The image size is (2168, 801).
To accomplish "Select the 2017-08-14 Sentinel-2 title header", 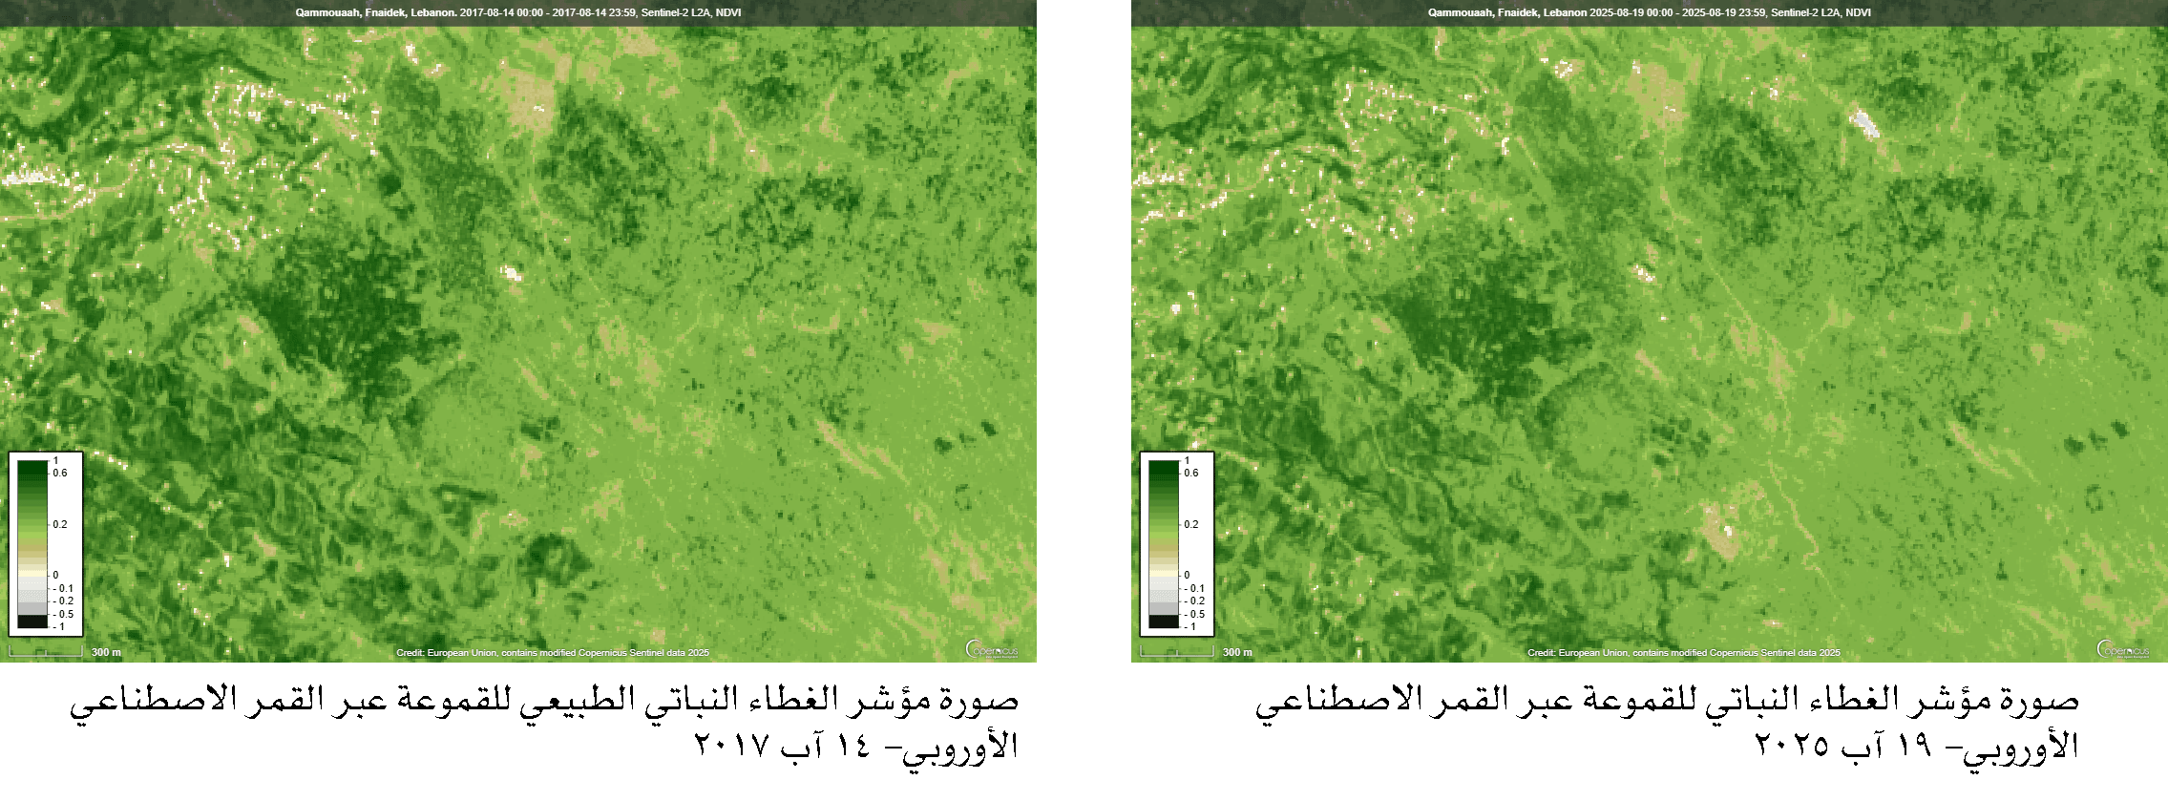I will pos(517,12).
